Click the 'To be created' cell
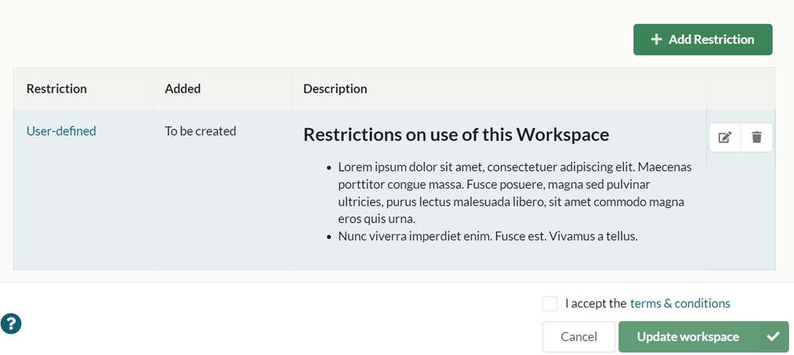 [200, 131]
